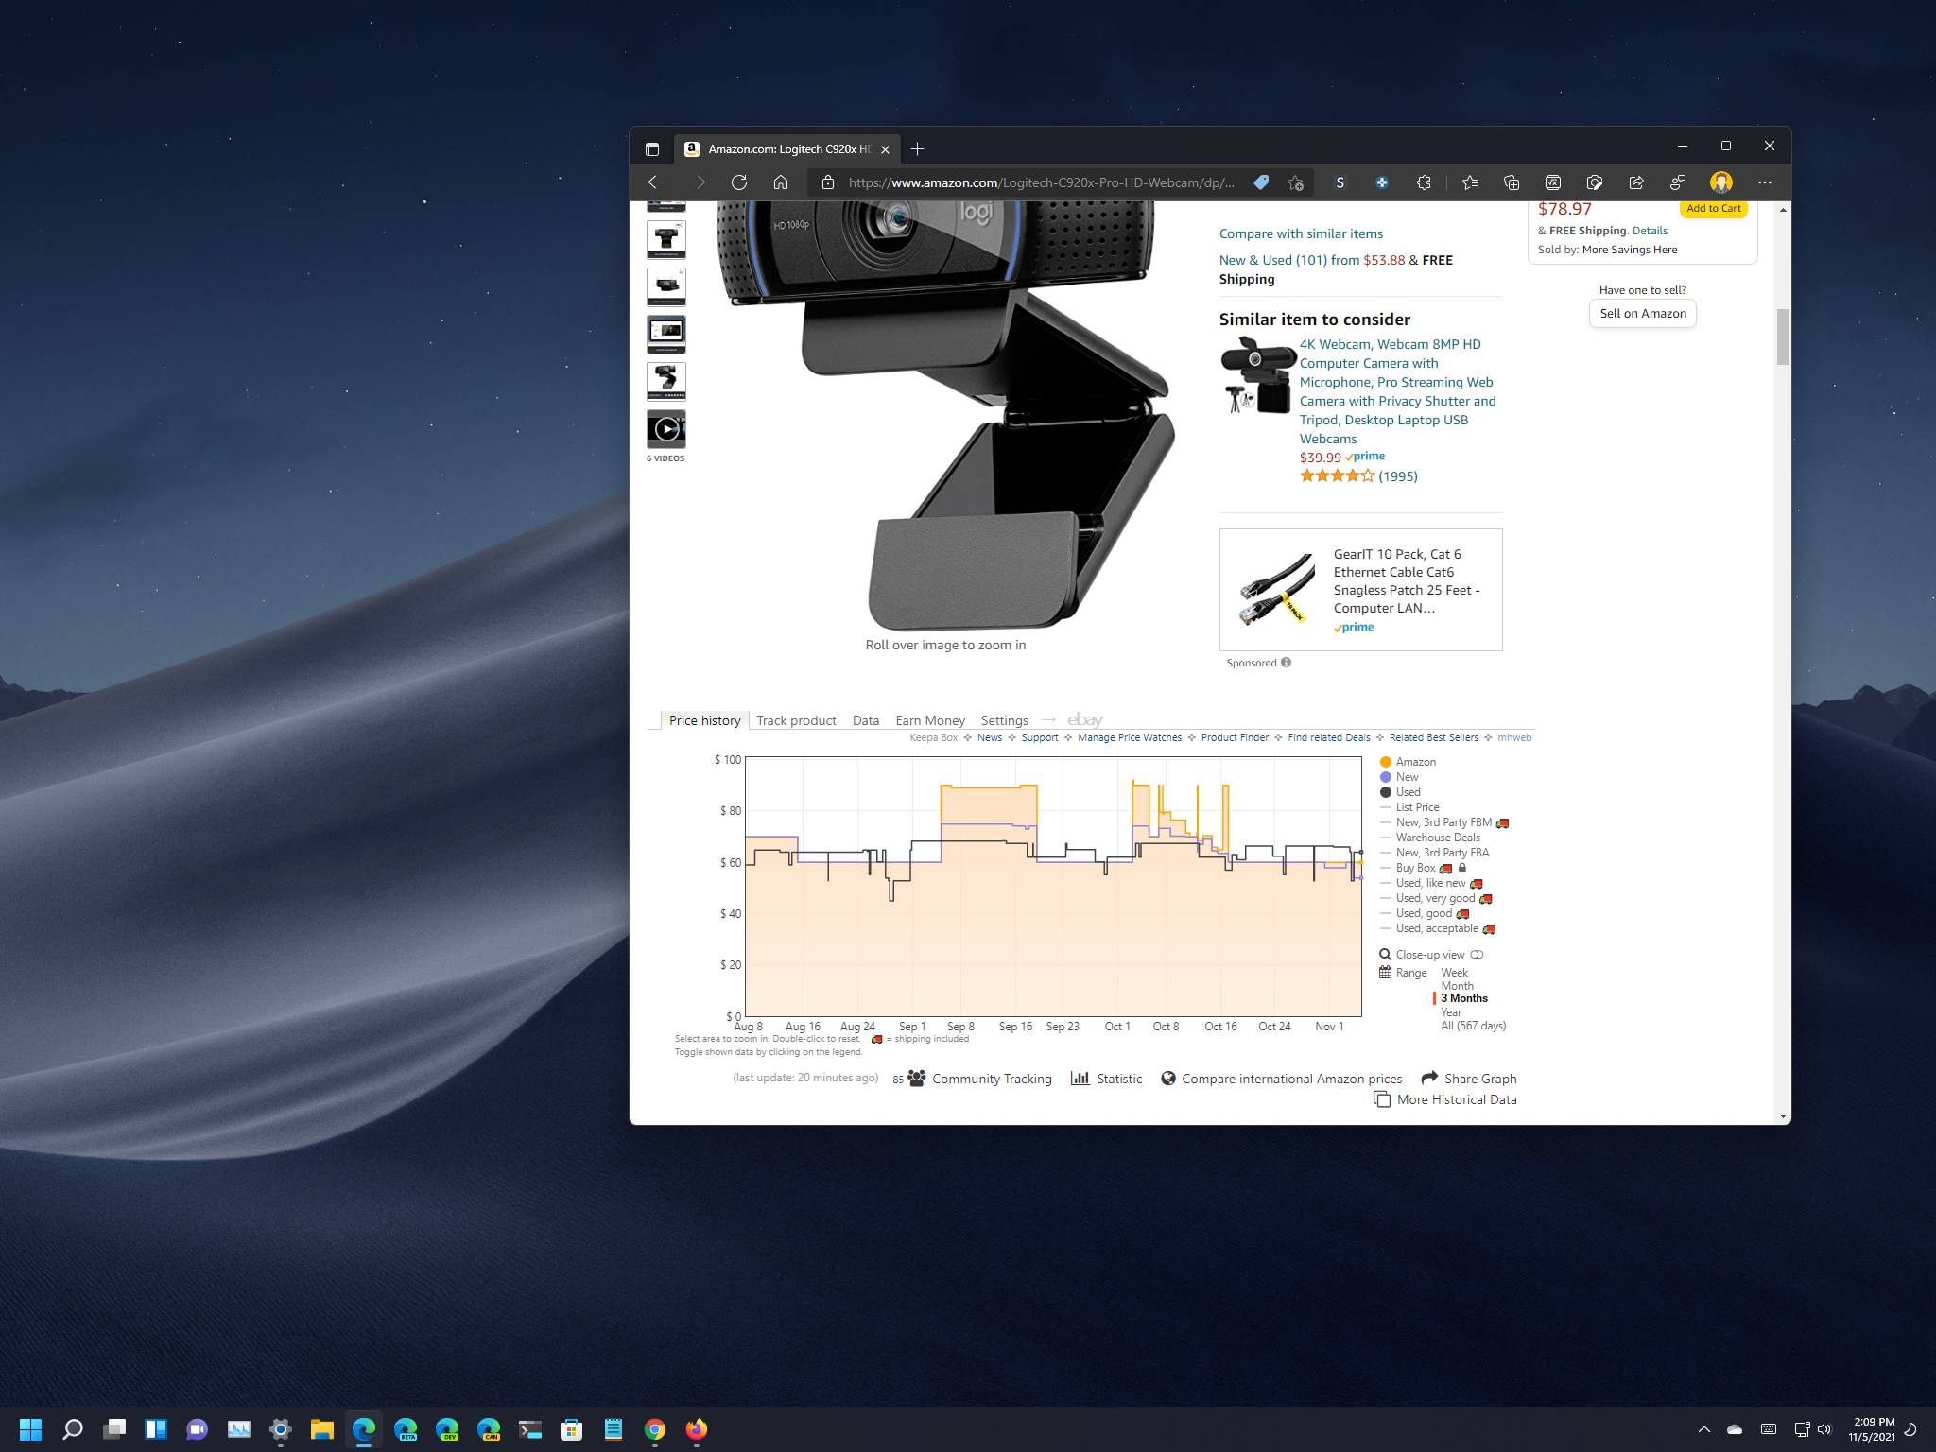
Task: Toggle New, 3rd Party FBM line
Action: [1444, 822]
